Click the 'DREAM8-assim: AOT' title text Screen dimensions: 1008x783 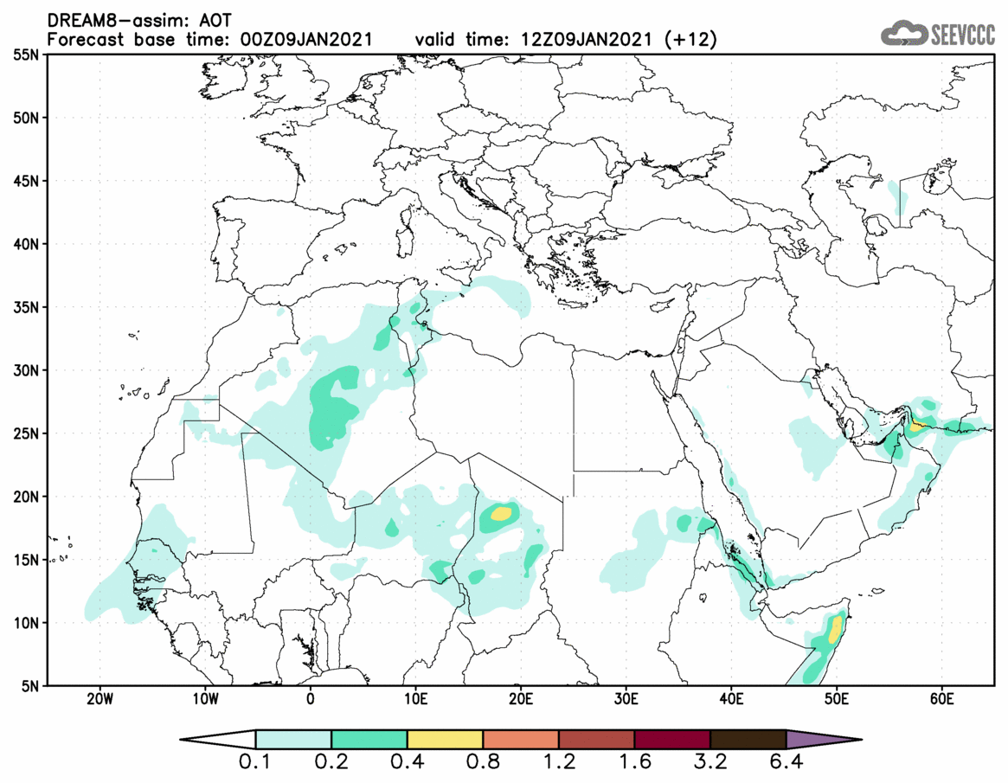[139, 21]
